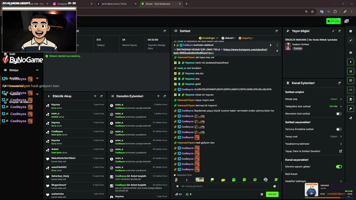Image resolution: width=356 pixels, height=200 pixels.
Task: Toggle İzlenme sayısını göster switch
Action: point(339,167)
